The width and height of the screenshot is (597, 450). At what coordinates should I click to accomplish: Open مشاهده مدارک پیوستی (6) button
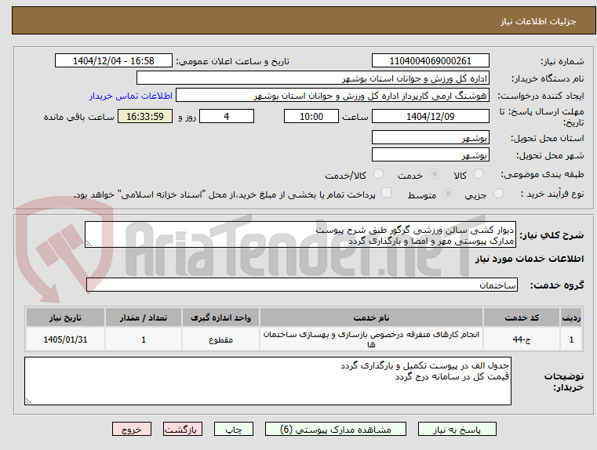pos(336,430)
